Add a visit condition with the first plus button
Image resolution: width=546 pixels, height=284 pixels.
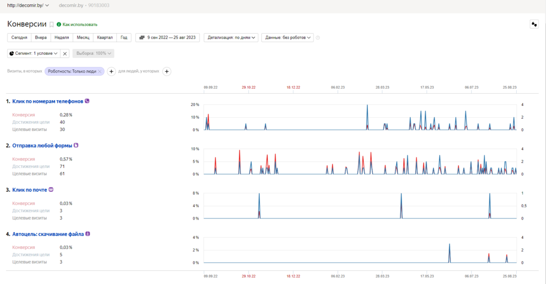click(x=111, y=71)
